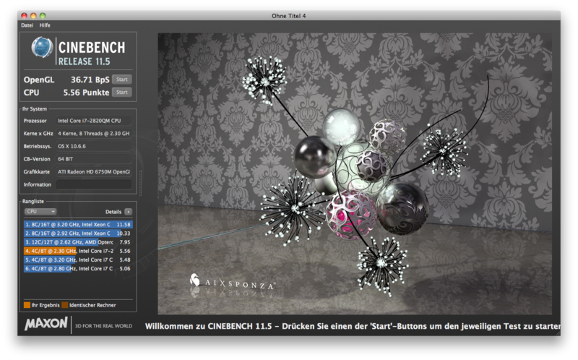The image size is (578, 360).
Task: Click the Details label in Rangliste
Action: (113, 212)
